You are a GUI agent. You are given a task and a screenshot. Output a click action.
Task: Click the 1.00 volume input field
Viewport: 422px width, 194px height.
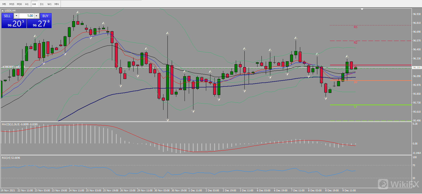tap(26, 16)
